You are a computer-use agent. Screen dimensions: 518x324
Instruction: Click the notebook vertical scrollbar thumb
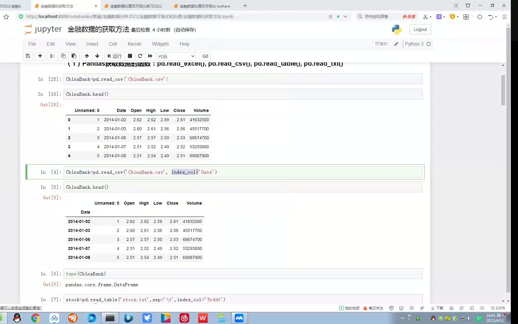tap(503, 90)
